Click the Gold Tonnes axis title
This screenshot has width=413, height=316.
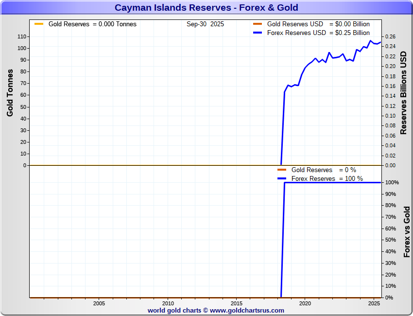(10, 92)
